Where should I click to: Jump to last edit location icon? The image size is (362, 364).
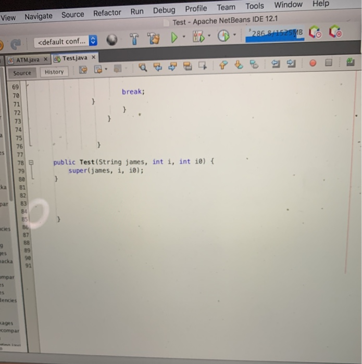pyautogui.click(x=83, y=70)
